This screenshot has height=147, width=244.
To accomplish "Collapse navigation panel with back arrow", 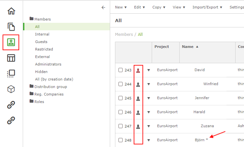I will coord(103,7).
